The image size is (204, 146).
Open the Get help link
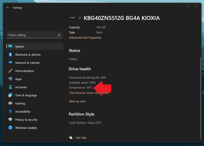[81, 138]
